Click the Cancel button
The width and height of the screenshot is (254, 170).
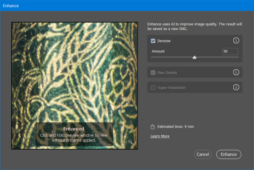(x=203, y=154)
